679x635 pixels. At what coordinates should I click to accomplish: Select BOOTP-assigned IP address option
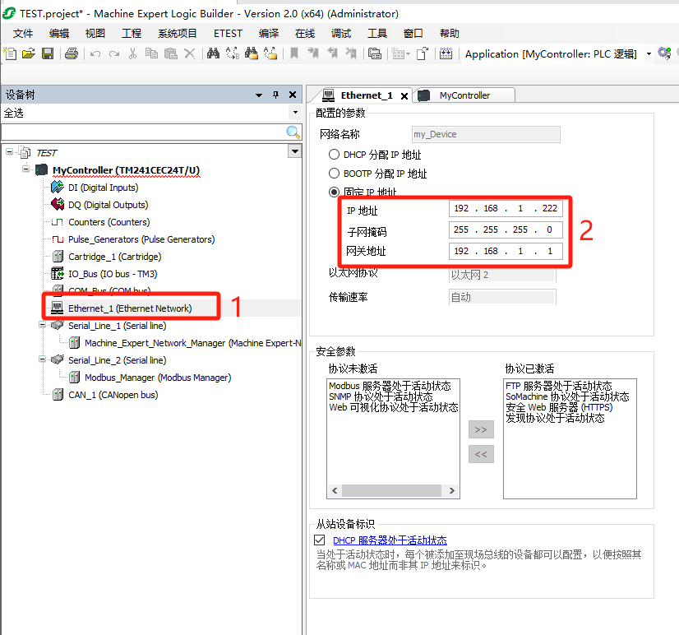coord(334,174)
